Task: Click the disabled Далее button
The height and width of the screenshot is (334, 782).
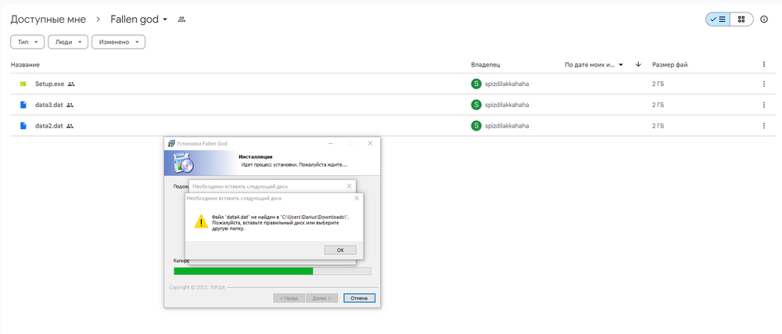Action: tap(321, 298)
